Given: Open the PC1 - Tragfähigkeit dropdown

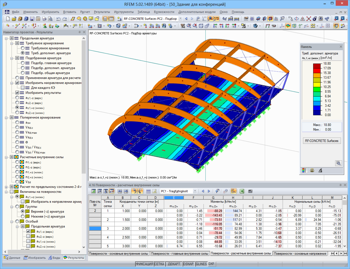Looking at the screenshot, I should coord(195,191).
